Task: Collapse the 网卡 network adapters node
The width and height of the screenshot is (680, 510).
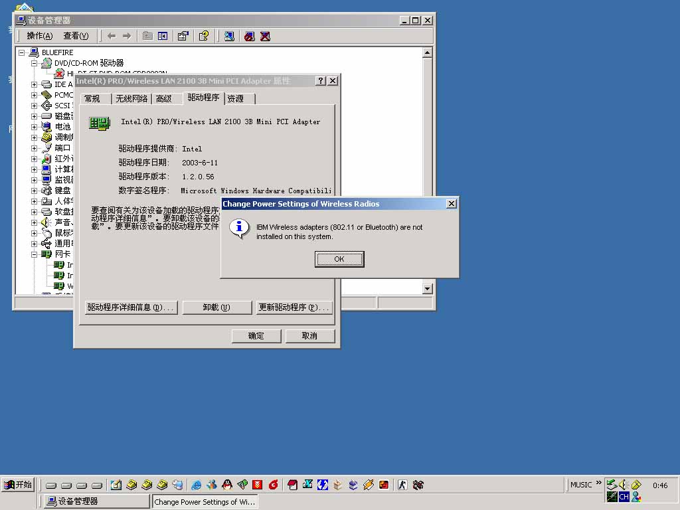Action: [x=35, y=254]
